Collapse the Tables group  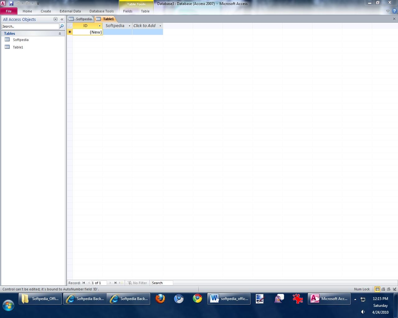60,34
